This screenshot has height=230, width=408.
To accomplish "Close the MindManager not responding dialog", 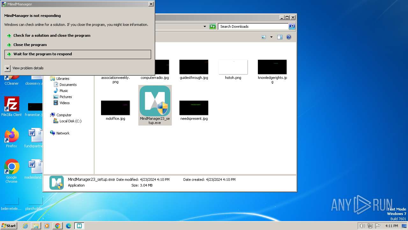I will point(151,4).
